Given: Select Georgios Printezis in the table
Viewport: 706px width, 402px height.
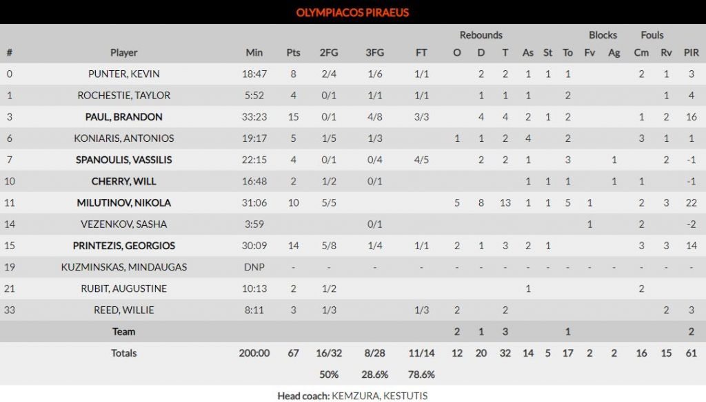Looking at the screenshot, I should [124, 246].
